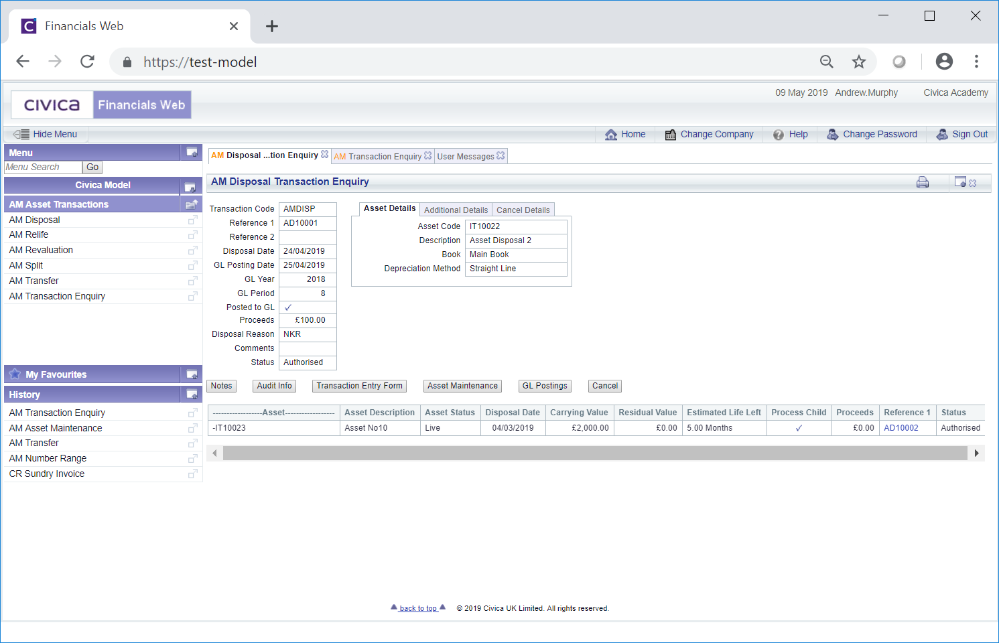Click the Process Child checkmark in row
The width and height of the screenshot is (999, 643).
[x=799, y=428]
